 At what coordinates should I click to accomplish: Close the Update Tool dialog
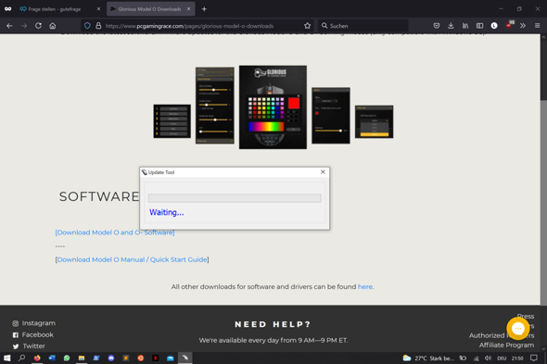(323, 172)
